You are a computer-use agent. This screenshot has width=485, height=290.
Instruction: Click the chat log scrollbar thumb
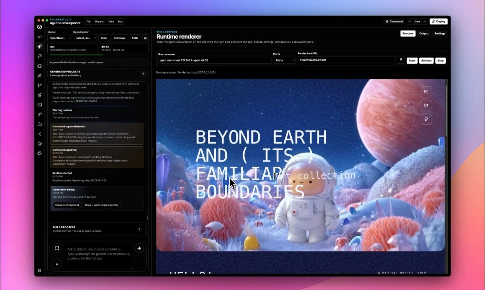tap(147, 218)
